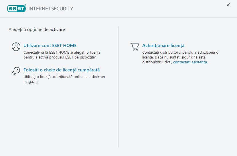Screen dimensions: 237x156
Task: Click the "distribuitorul dvs." text
Action: pos(157,62)
